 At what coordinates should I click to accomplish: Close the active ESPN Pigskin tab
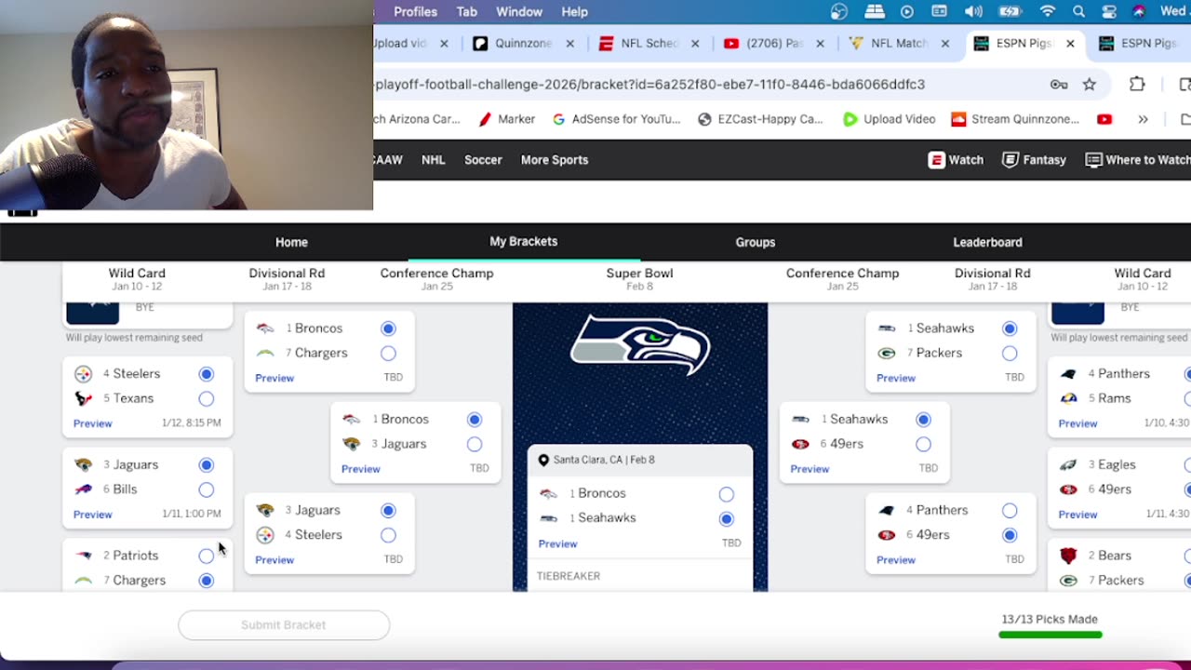pos(1070,44)
